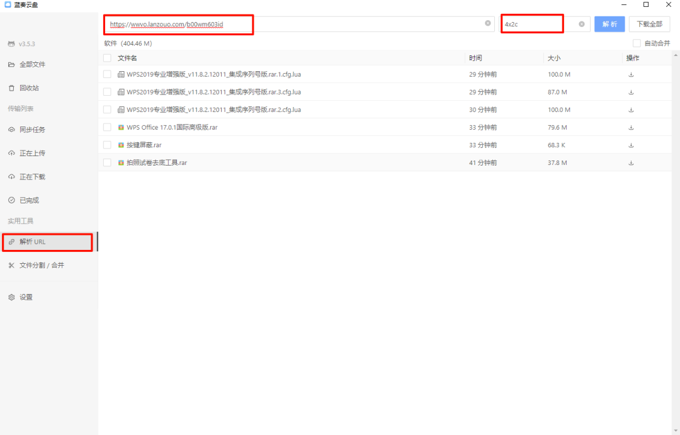Open 正在上传 list in the sidebar
This screenshot has width=680, height=435.
pyautogui.click(x=49, y=153)
